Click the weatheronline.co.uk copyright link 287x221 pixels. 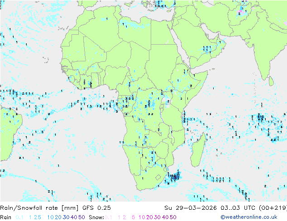tap(249, 217)
